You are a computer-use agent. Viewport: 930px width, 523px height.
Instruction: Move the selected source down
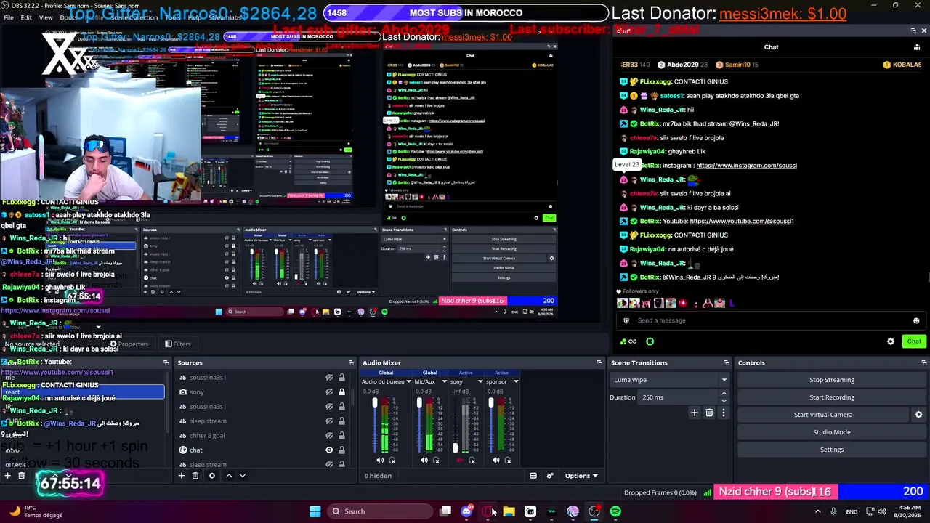point(243,476)
